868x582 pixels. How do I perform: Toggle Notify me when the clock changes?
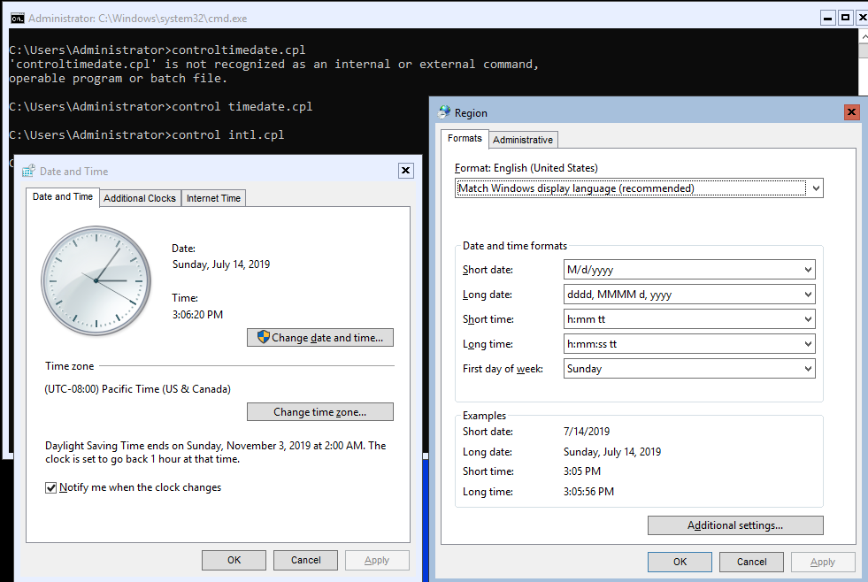(51, 487)
